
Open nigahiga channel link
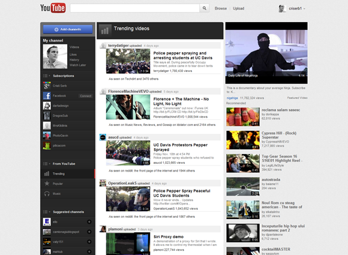click(232, 98)
